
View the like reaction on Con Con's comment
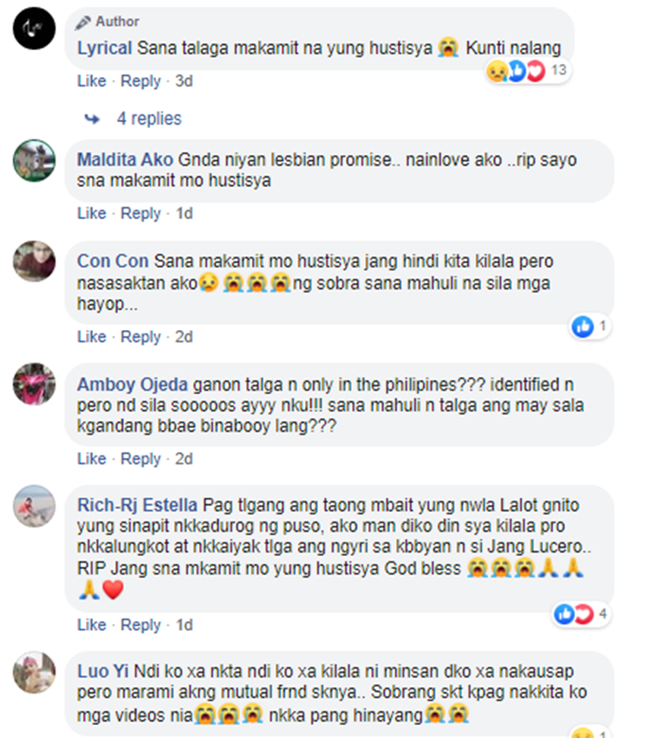coord(590,327)
